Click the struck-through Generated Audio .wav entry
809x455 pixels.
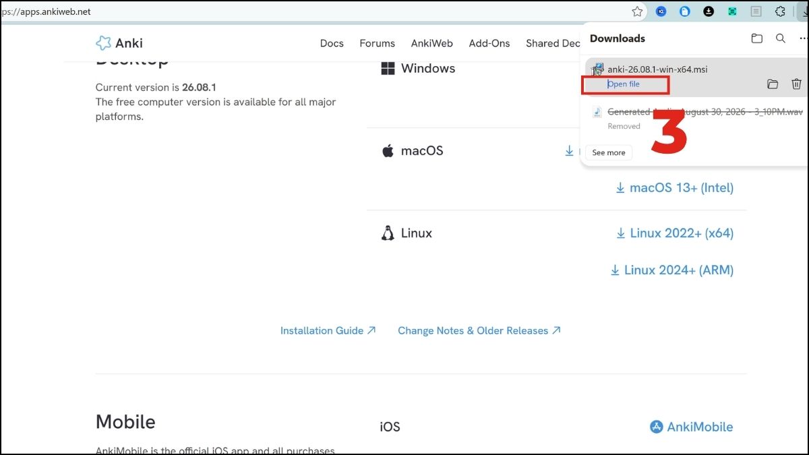point(705,112)
